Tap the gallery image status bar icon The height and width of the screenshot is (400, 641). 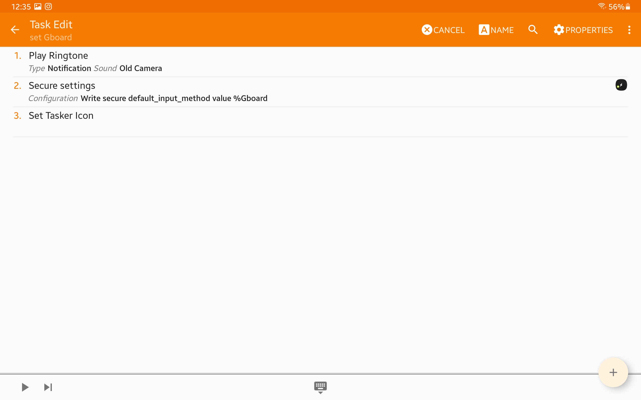[x=38, y=6]
